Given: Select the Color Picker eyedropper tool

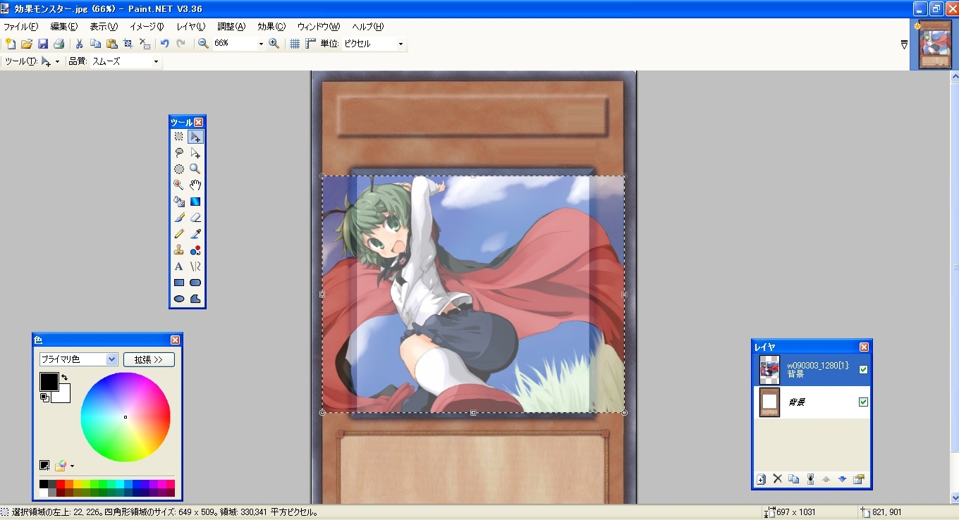Looking at the screenshot, I should [195, 234].
